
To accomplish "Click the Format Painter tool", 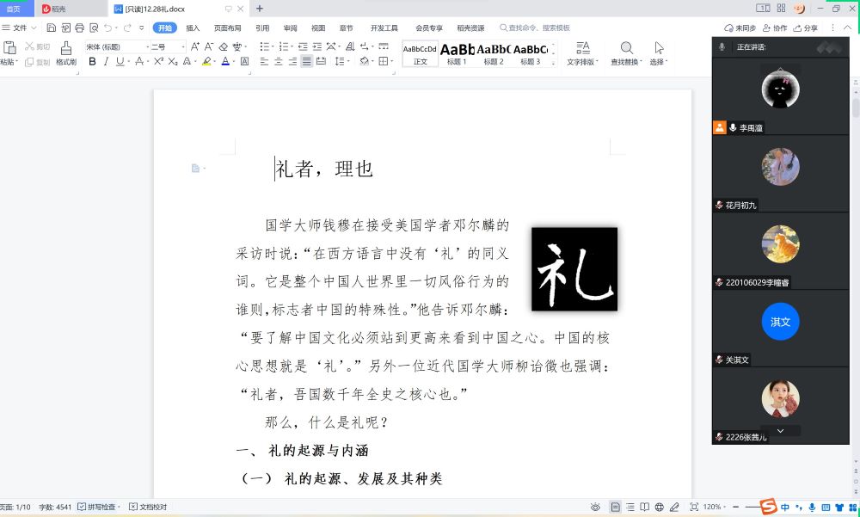I will pos(66,53).
